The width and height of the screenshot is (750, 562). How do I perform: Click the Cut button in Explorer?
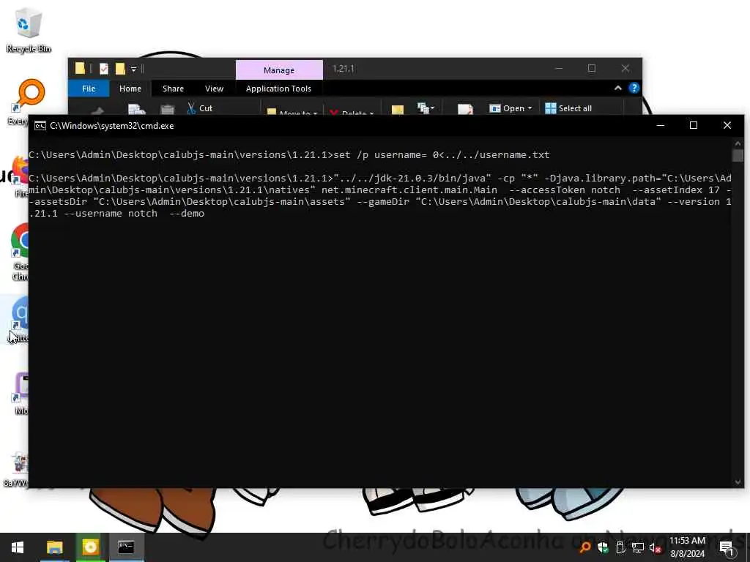(200, 108)
